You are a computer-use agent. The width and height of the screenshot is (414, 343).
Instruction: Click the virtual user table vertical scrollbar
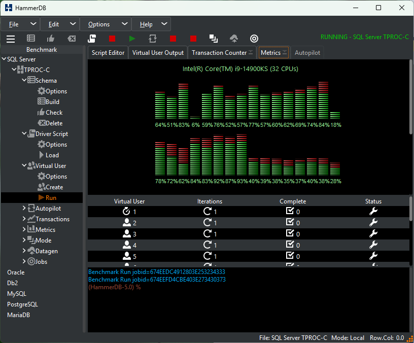[x=411, y=230]
